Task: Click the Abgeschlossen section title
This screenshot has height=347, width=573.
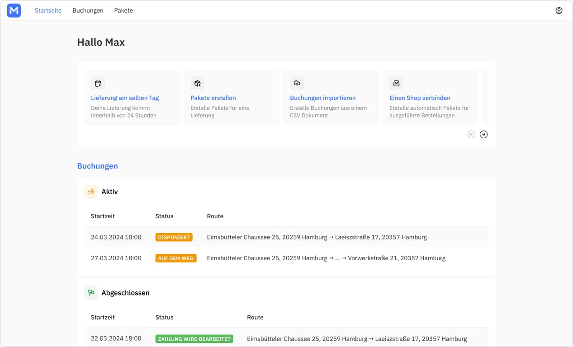Action: point(125,293)
